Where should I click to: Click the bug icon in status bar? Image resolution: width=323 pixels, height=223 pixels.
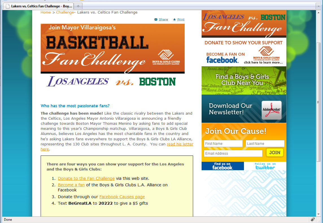click(x=313, y=220)
